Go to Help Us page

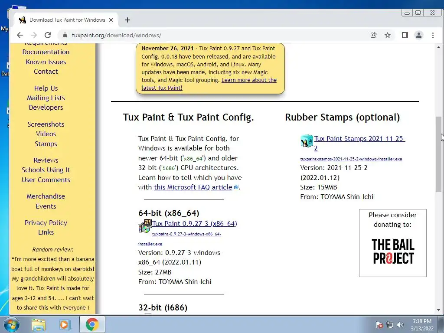tap(46, 88)
